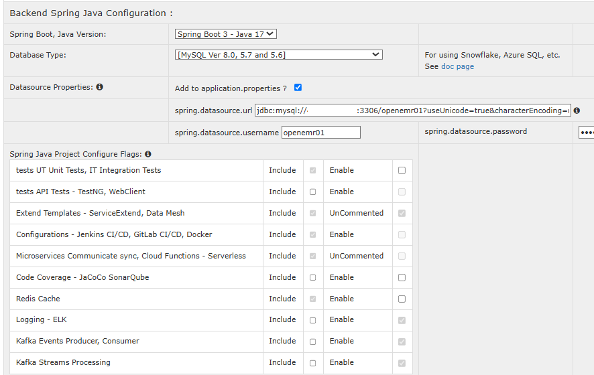This screenshot has height=375, width=594.
Task: Click 'Database Type:' label
Action: click(x=38, y=55)
